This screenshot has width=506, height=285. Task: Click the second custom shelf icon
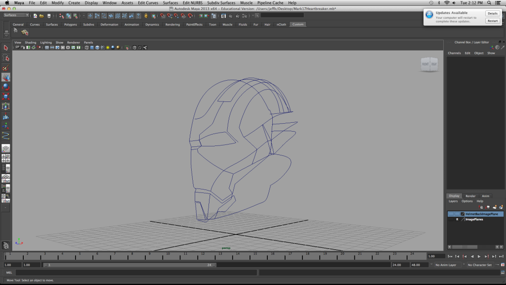coord(25,32)
